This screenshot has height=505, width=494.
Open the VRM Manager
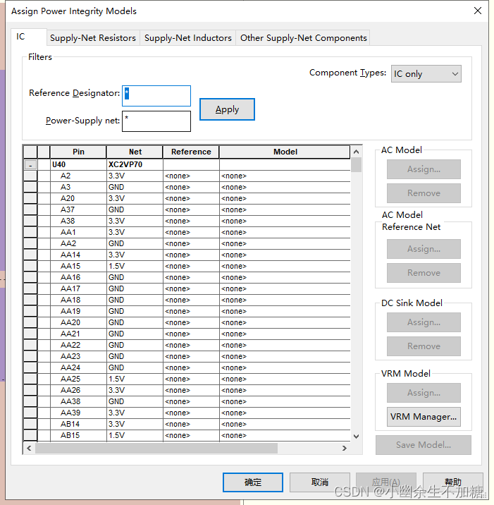tap(424, 417)
